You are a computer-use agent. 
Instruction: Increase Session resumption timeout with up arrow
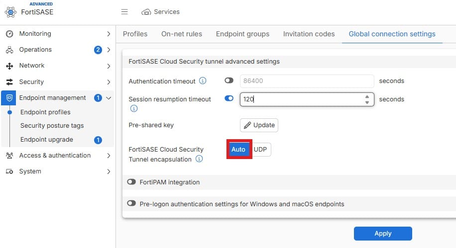click(367, 97)
